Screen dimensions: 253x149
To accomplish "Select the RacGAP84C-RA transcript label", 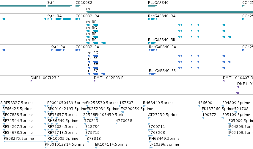I will [162, 16].
